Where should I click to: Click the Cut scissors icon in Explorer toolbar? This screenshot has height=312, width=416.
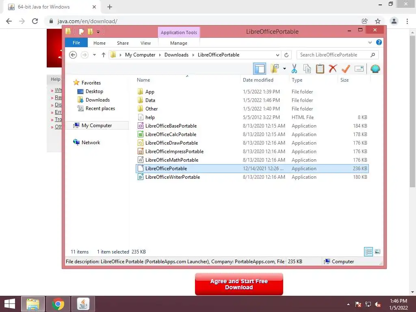[294, 69]
